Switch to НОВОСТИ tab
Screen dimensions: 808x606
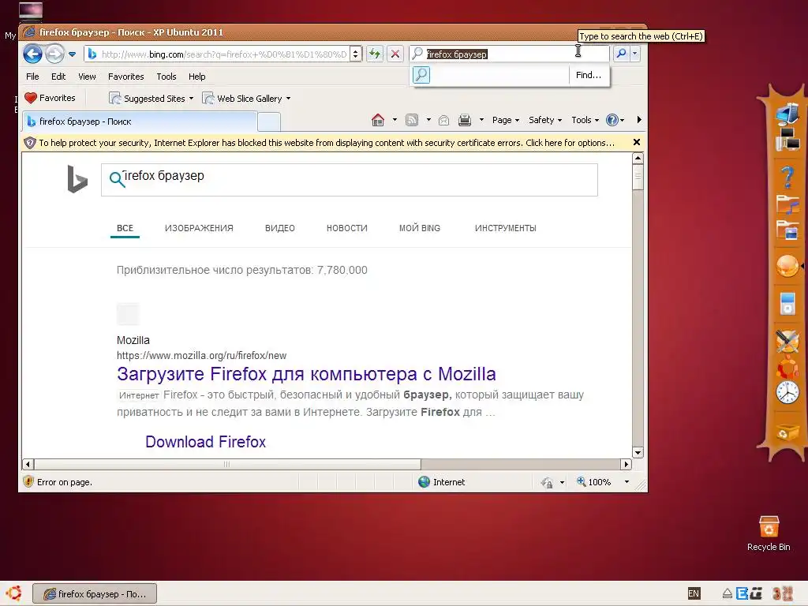[347, 228]
